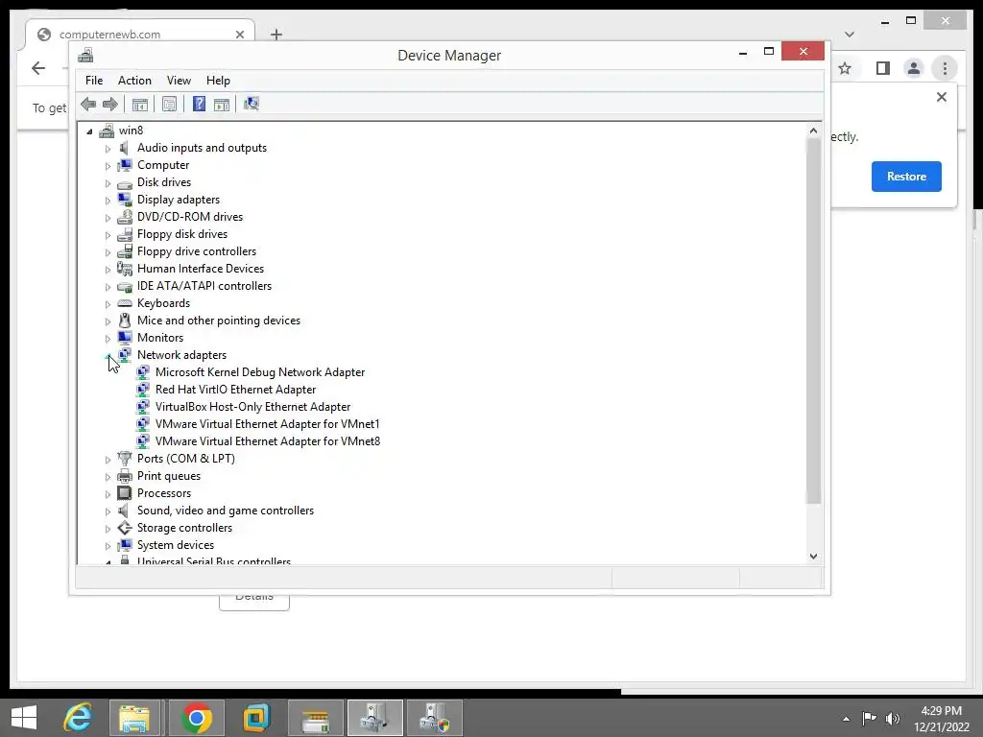Screen dimensions: 983x737
Task: Click Chrome icon in taskbar
Action: point(196,718)
